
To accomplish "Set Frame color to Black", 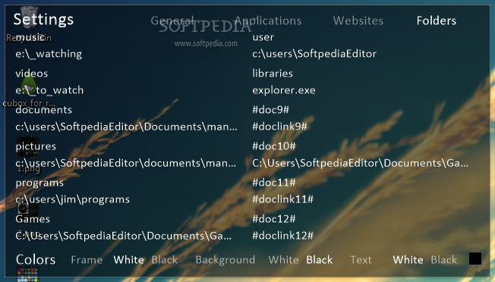I will [165, 259].
